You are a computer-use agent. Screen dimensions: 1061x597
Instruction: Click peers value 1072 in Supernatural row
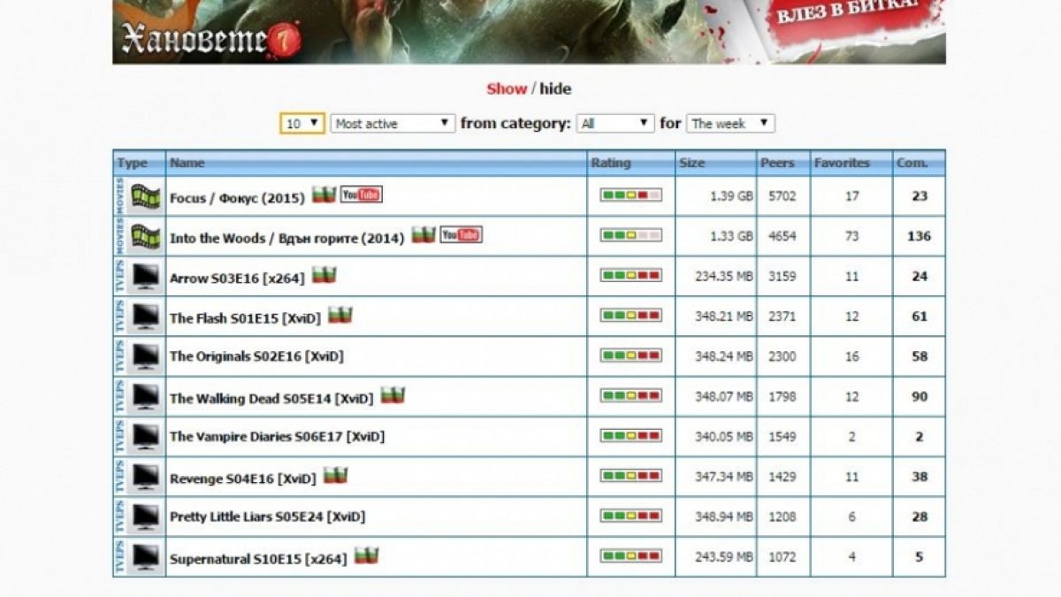pyautogui.click(x=781, y=556)
